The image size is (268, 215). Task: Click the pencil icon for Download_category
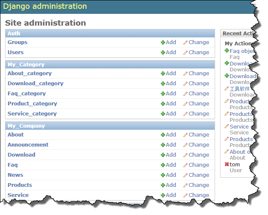[185, 84]
